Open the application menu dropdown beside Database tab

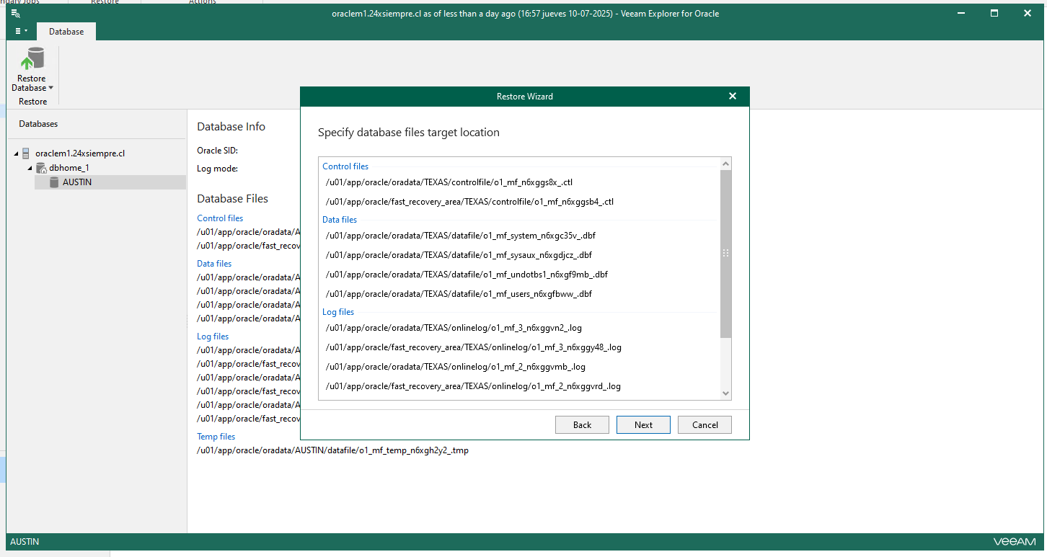(21, 32)
